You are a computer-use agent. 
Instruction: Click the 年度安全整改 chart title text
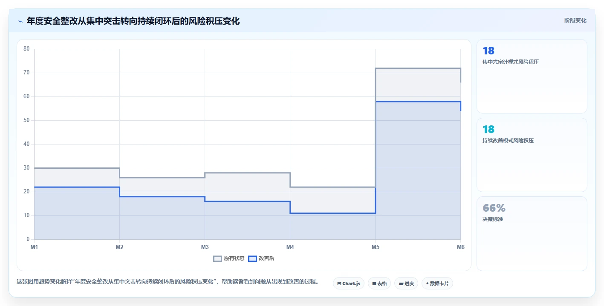point(133,21)
